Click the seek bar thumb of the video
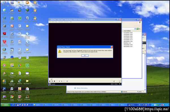This screenshot has width=170, height=112. coord(52,79)
